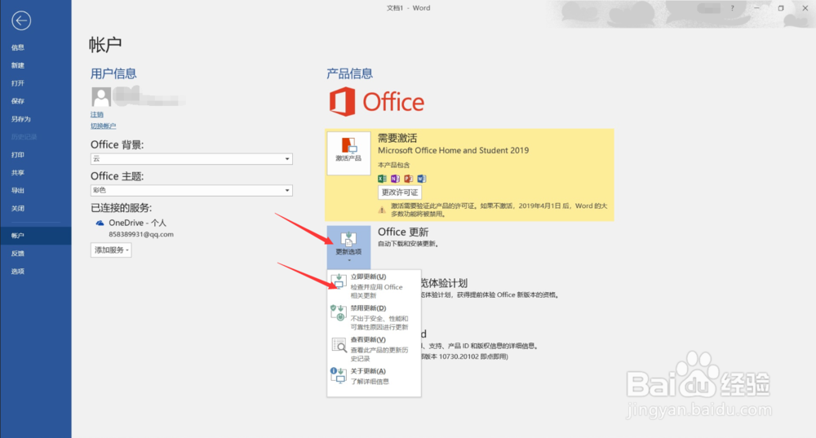Screen dimensions: 816x438
Task: Click the PowerPoint product icon
Action: [408, 179]
